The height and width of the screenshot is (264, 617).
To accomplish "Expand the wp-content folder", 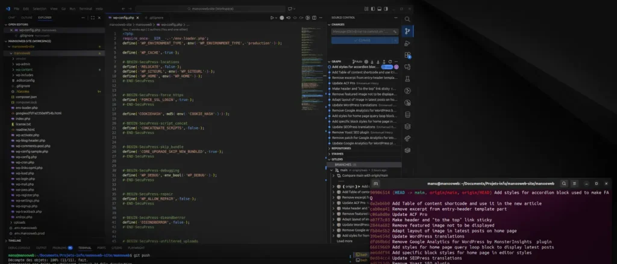I will pos(23,70).
